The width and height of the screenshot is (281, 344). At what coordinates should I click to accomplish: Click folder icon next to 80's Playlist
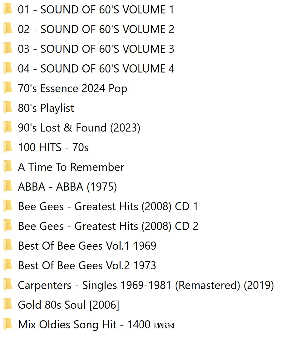pyautogui.click(x=7, y=108)
